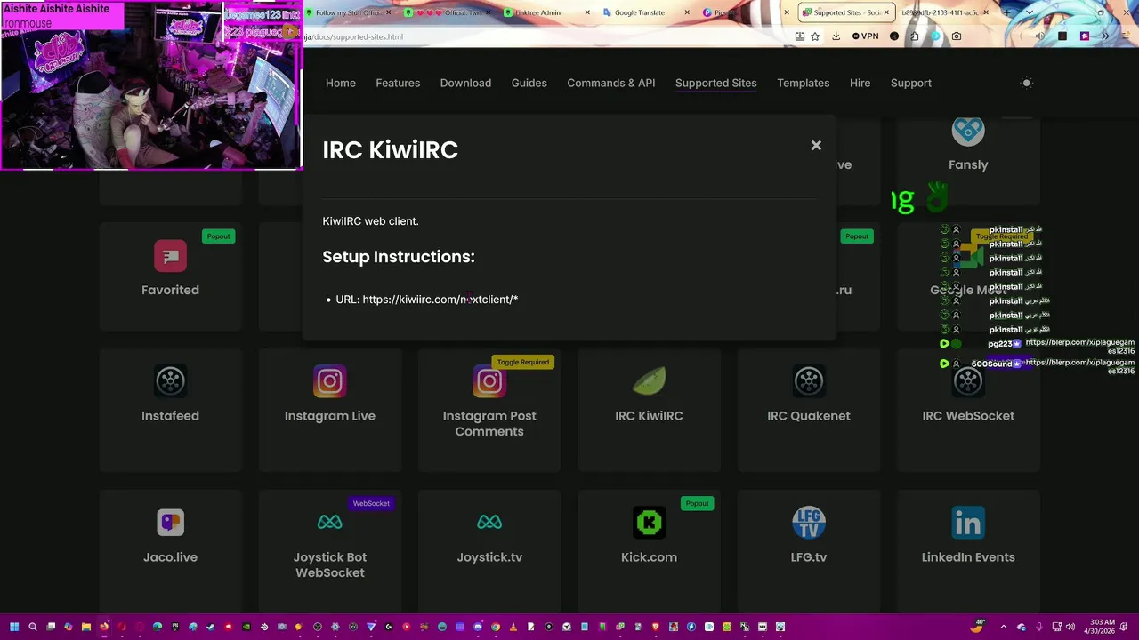Viewport: 1139px width, 640px height.
Task: Open the new tab plus button
Action: (1008, 12)
